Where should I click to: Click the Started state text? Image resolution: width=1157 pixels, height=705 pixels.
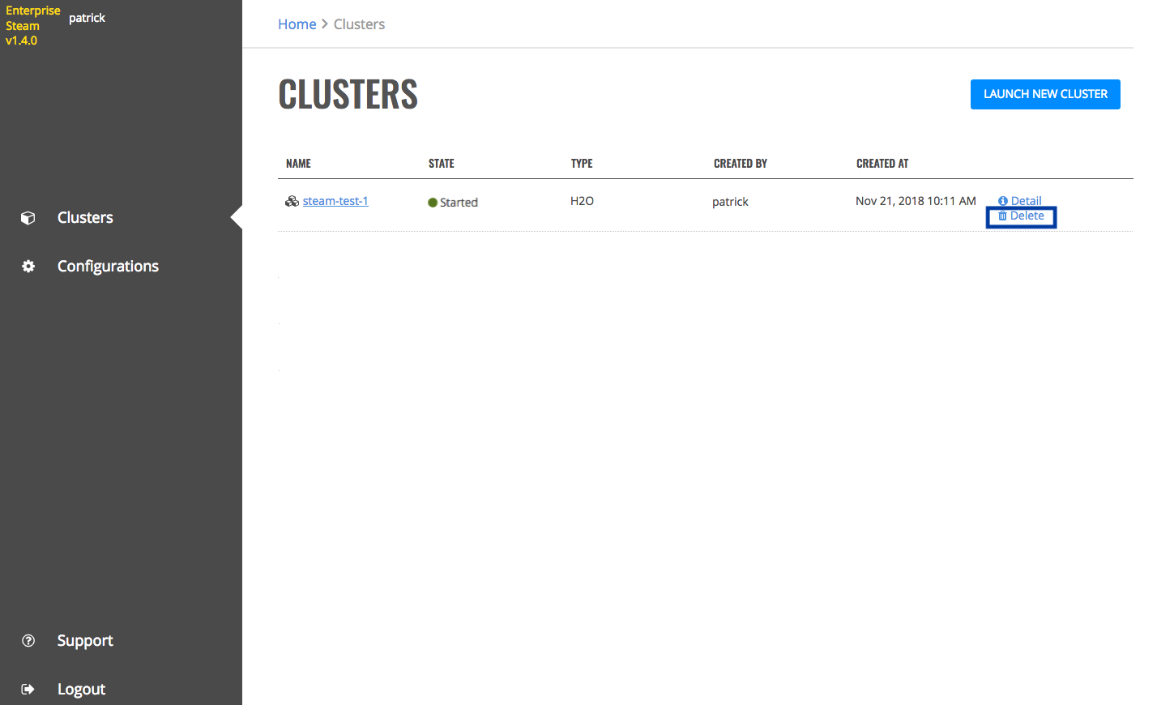(459, 203)
